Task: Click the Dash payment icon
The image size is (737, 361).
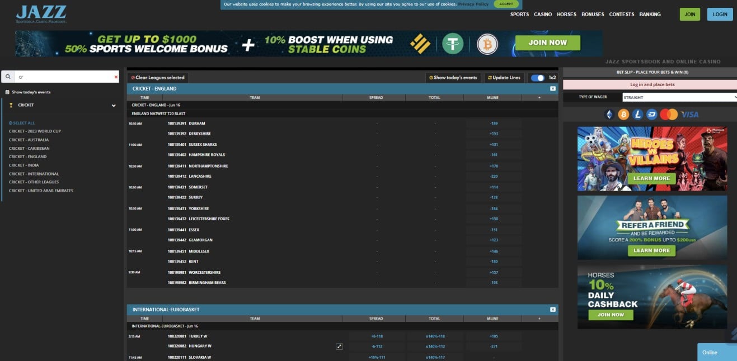Action: click(x=651, y=115)
